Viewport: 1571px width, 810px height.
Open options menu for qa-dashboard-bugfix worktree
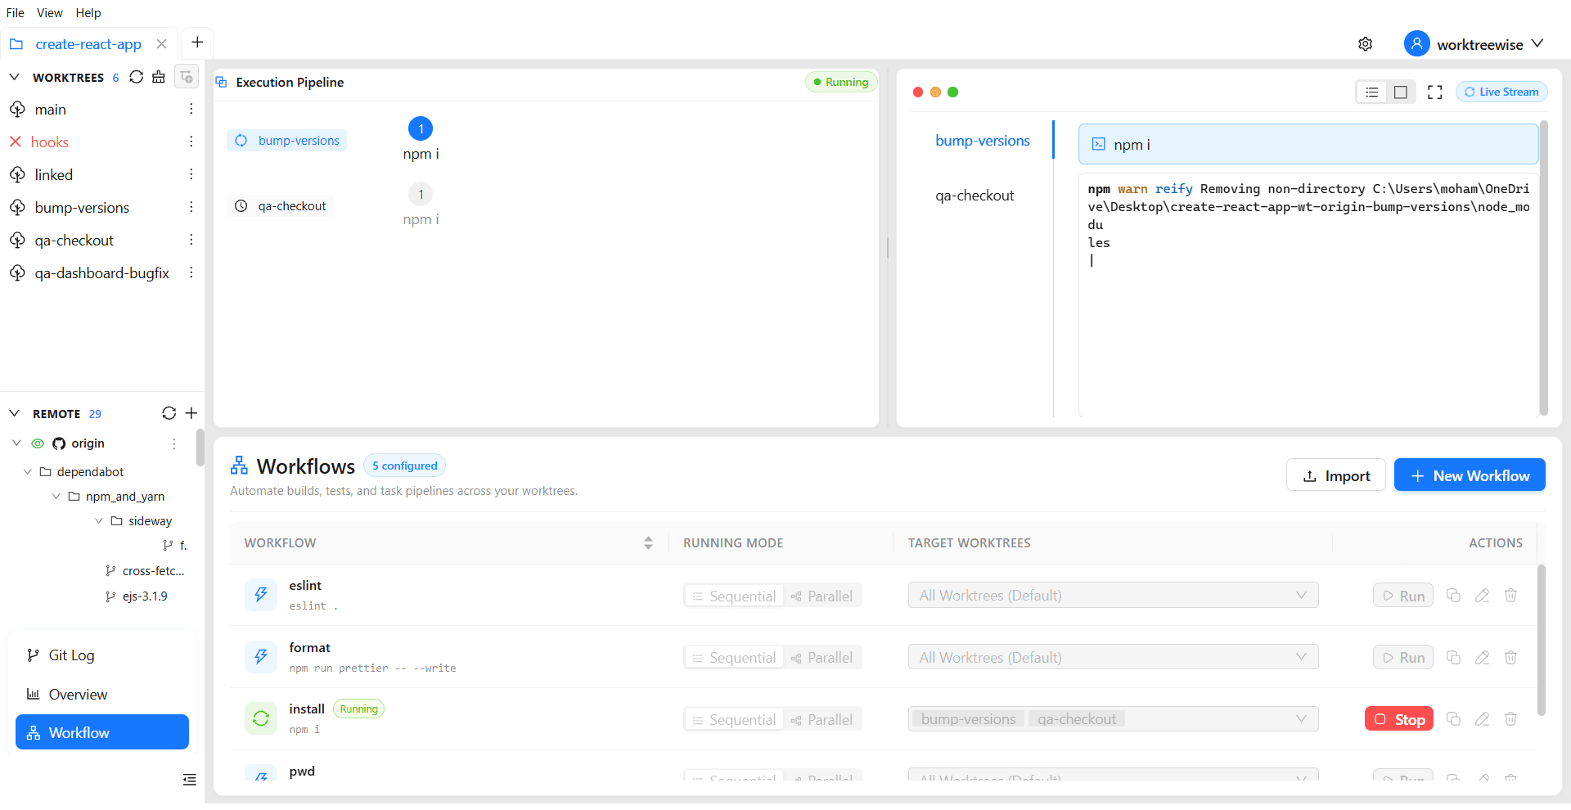pyautogui.click(x=191, y=272)
